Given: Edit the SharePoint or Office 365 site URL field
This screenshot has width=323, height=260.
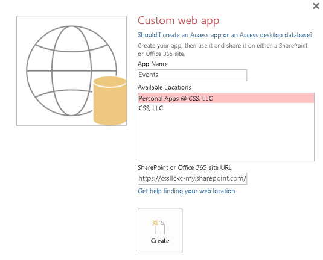Looking at the screenshot, I should tap(192, 179).
